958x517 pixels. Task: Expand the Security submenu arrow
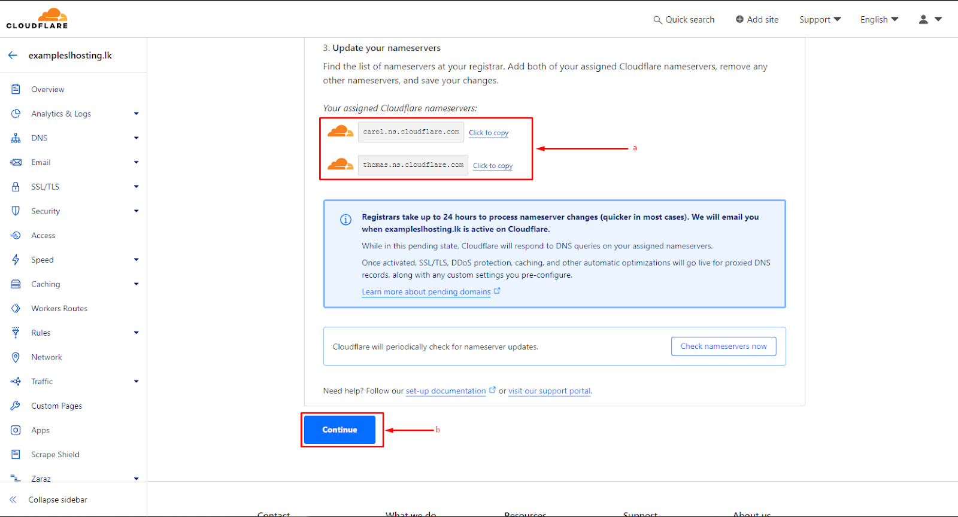pos(137,211)
